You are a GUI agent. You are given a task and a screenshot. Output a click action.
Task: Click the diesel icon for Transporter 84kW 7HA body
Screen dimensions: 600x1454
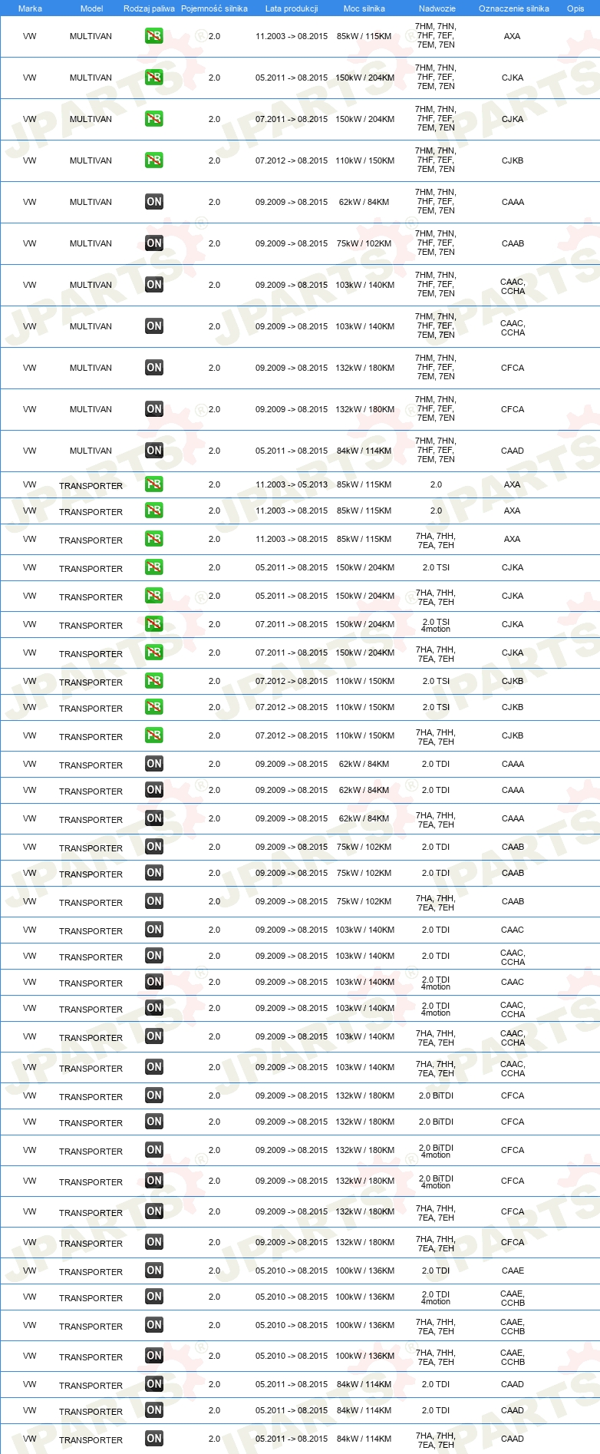[154, 1439]
